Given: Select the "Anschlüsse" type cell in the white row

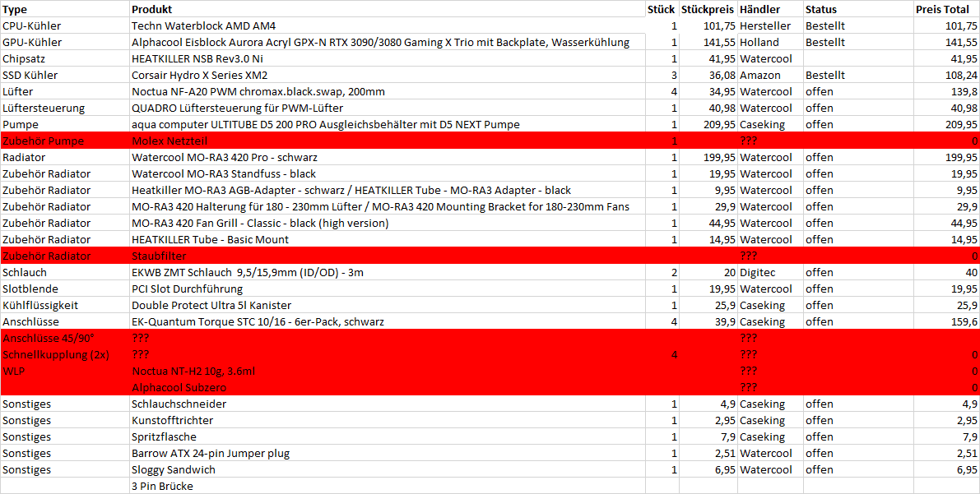Looking at the screenshot, I should pos(65,321).
